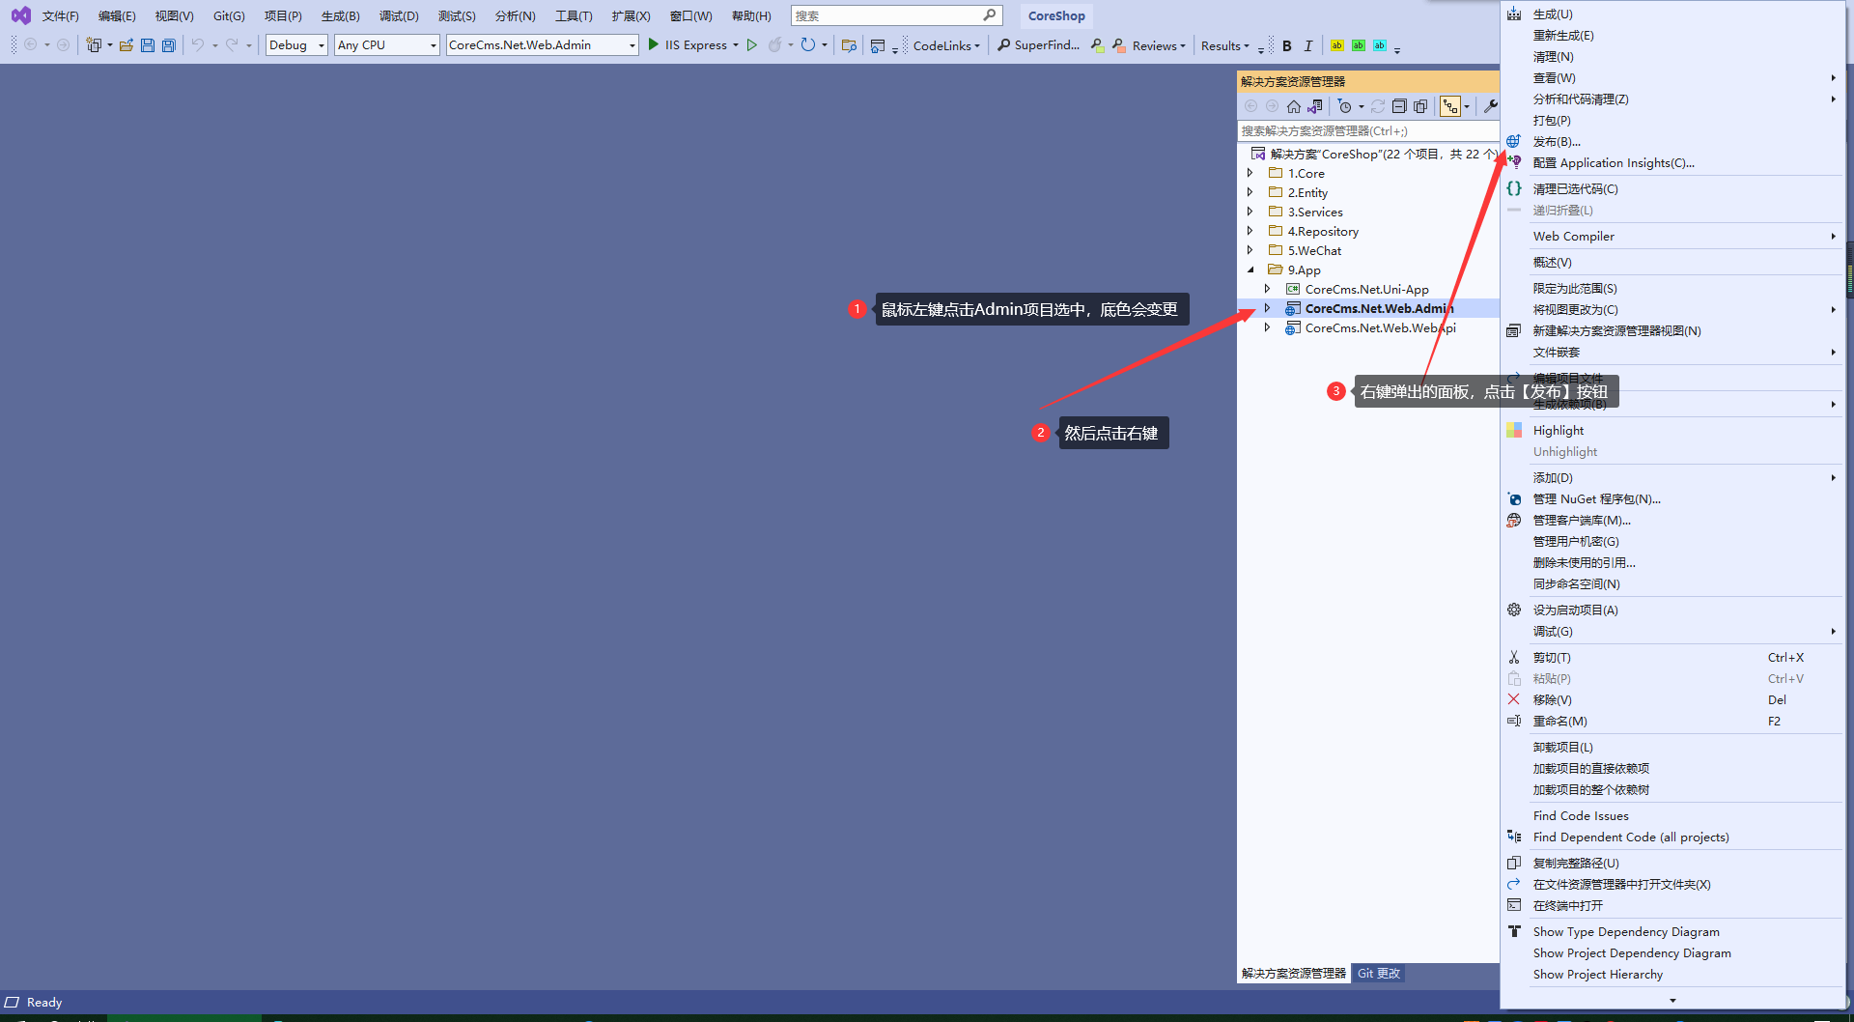Open the 生成(B) menu in menu bar
The image size is (1854, 1022).
click(340, 16)
